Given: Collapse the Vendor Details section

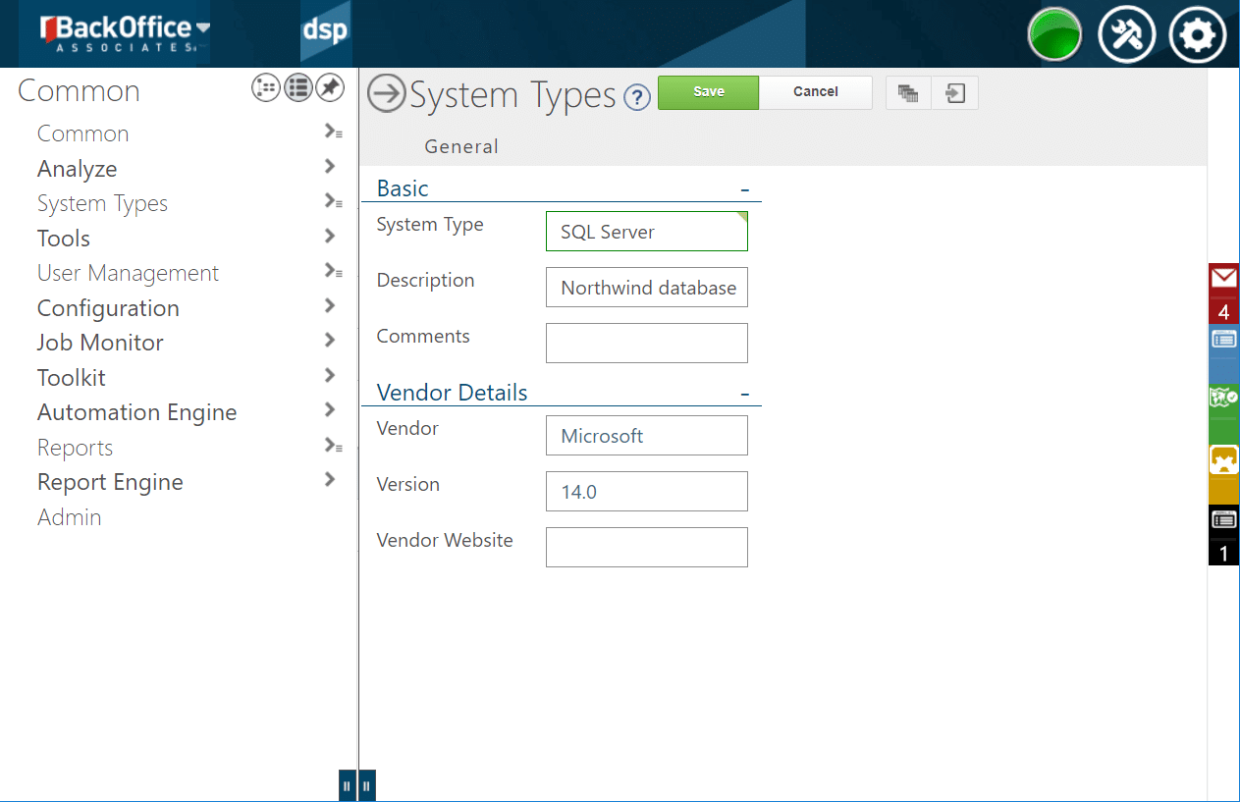Looking at the screenshot, I should point(745,394).
